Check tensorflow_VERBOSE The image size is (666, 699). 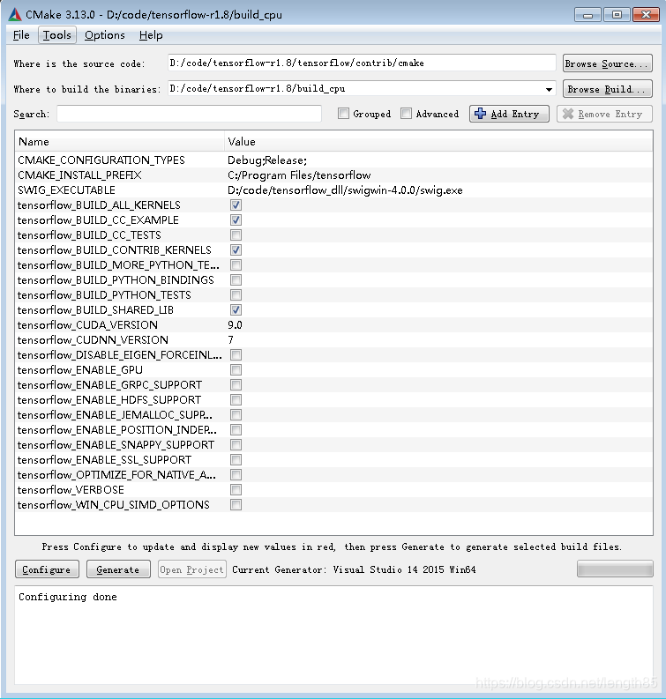(236, 489)
